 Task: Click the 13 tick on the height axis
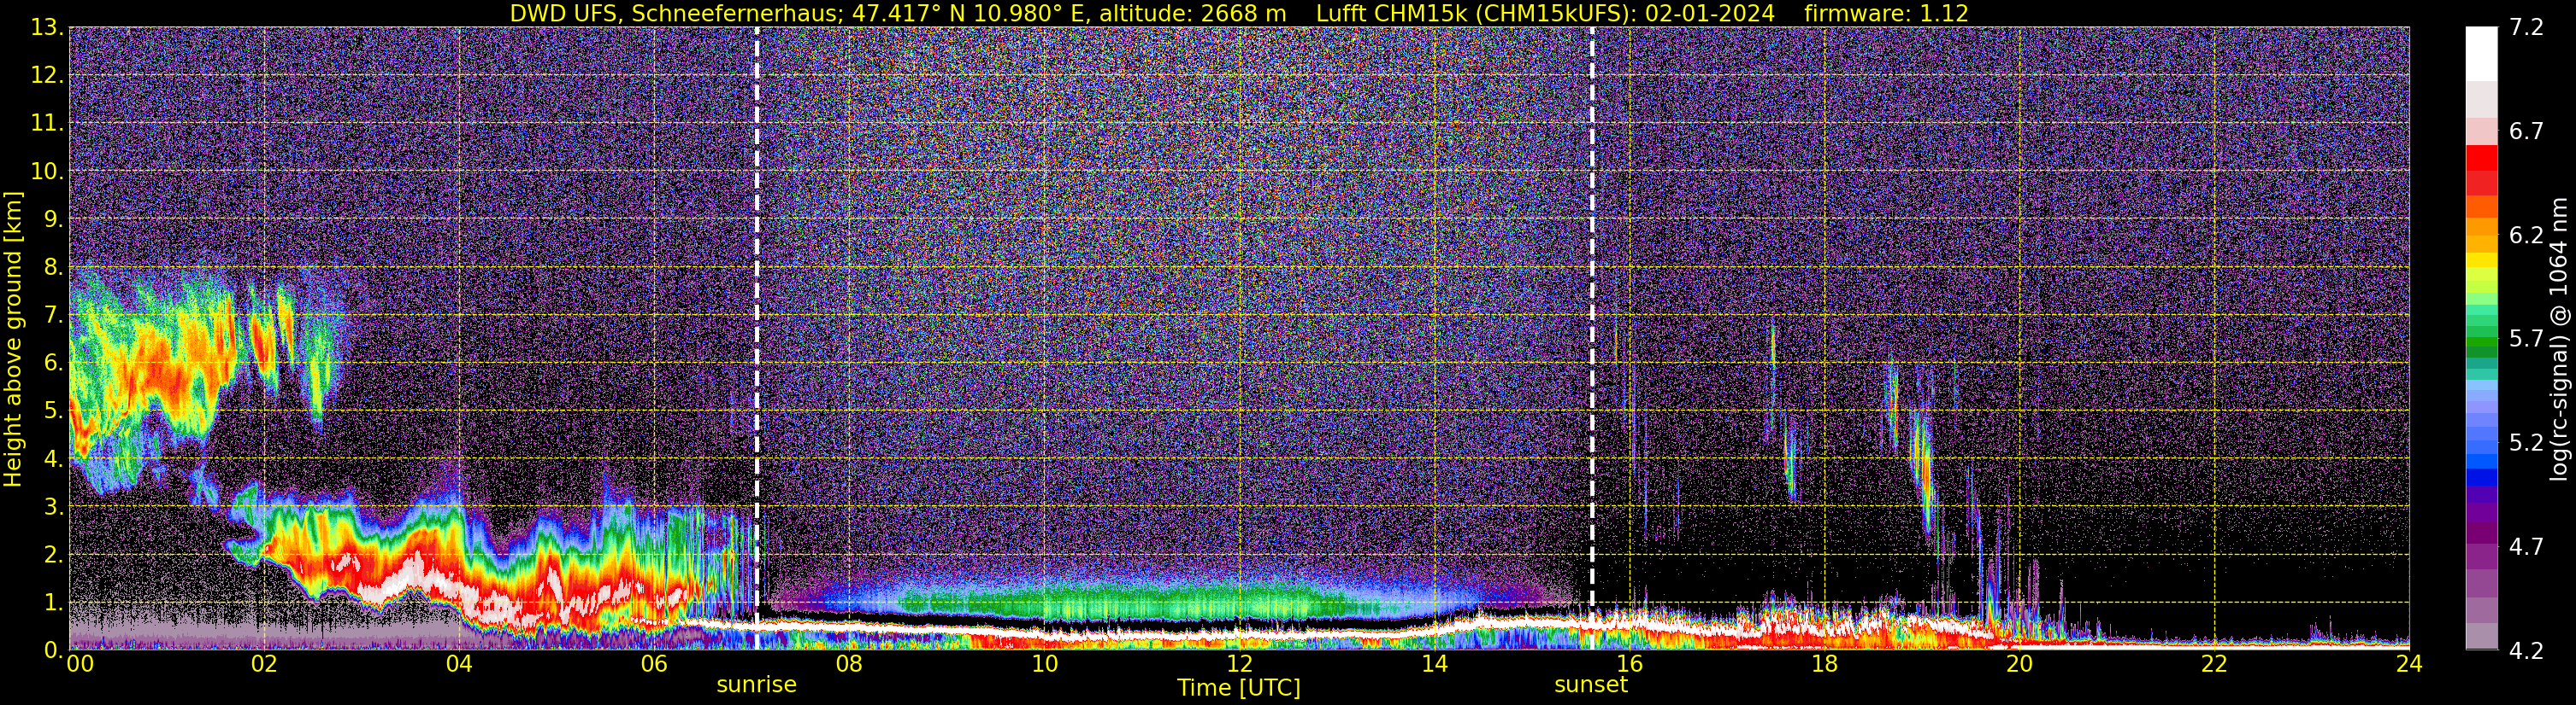(x=45, y=28)
